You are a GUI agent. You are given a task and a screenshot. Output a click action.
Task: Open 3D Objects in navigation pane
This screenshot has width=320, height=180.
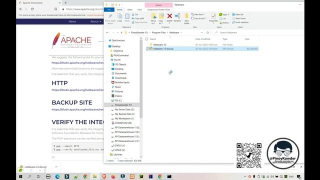(x=120, y=64)
